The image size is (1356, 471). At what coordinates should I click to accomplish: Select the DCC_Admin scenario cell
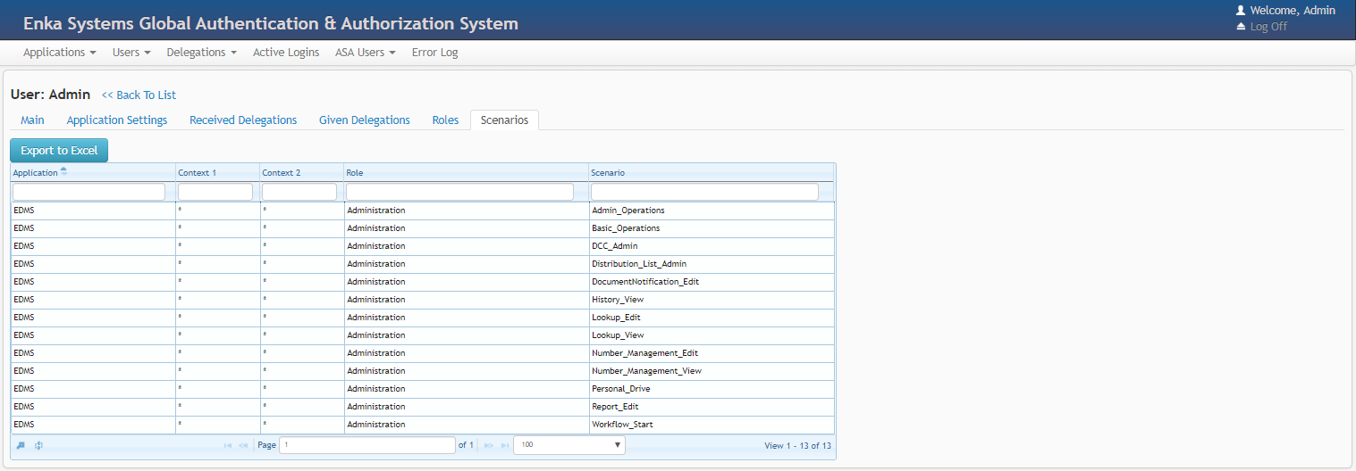coord(712,246)
